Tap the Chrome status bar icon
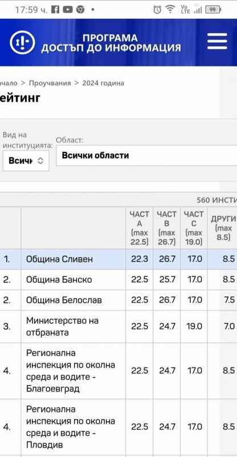This screenshot has height=457, width=237. pyautogui.click(x=80, y=10)
